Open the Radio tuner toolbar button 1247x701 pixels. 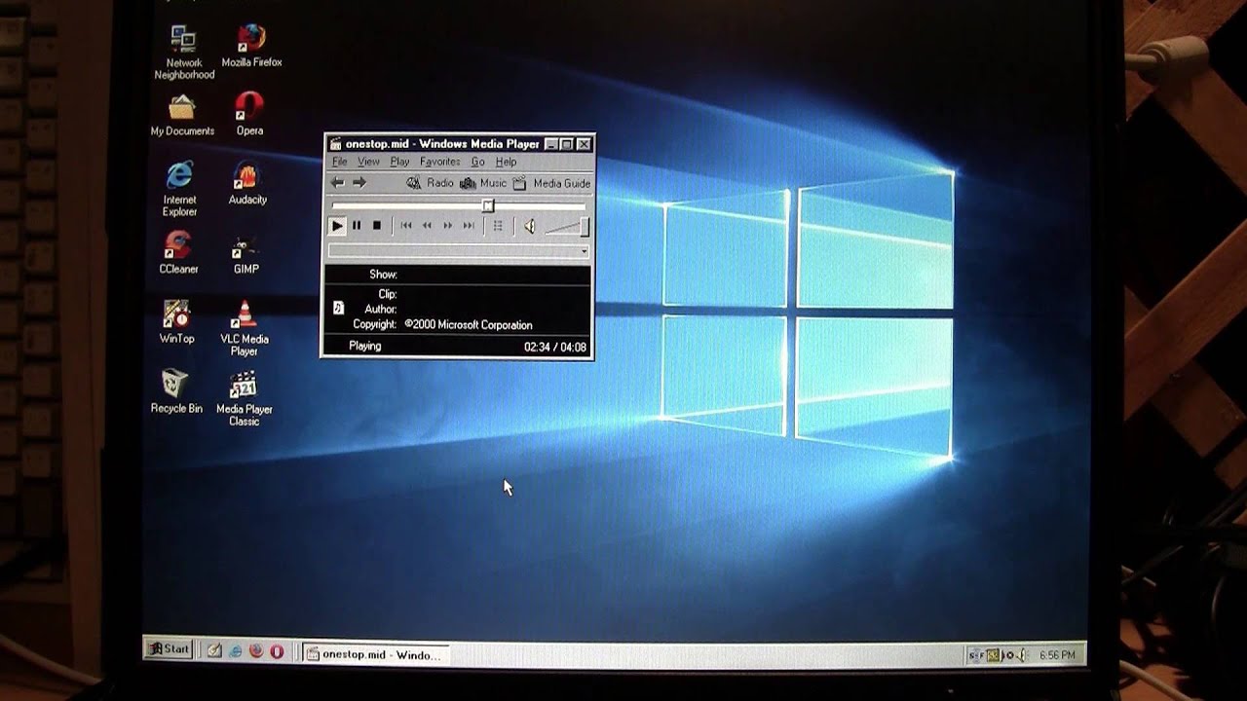430,183
